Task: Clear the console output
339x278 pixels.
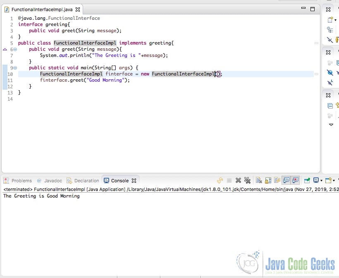Action: [259, 180]
